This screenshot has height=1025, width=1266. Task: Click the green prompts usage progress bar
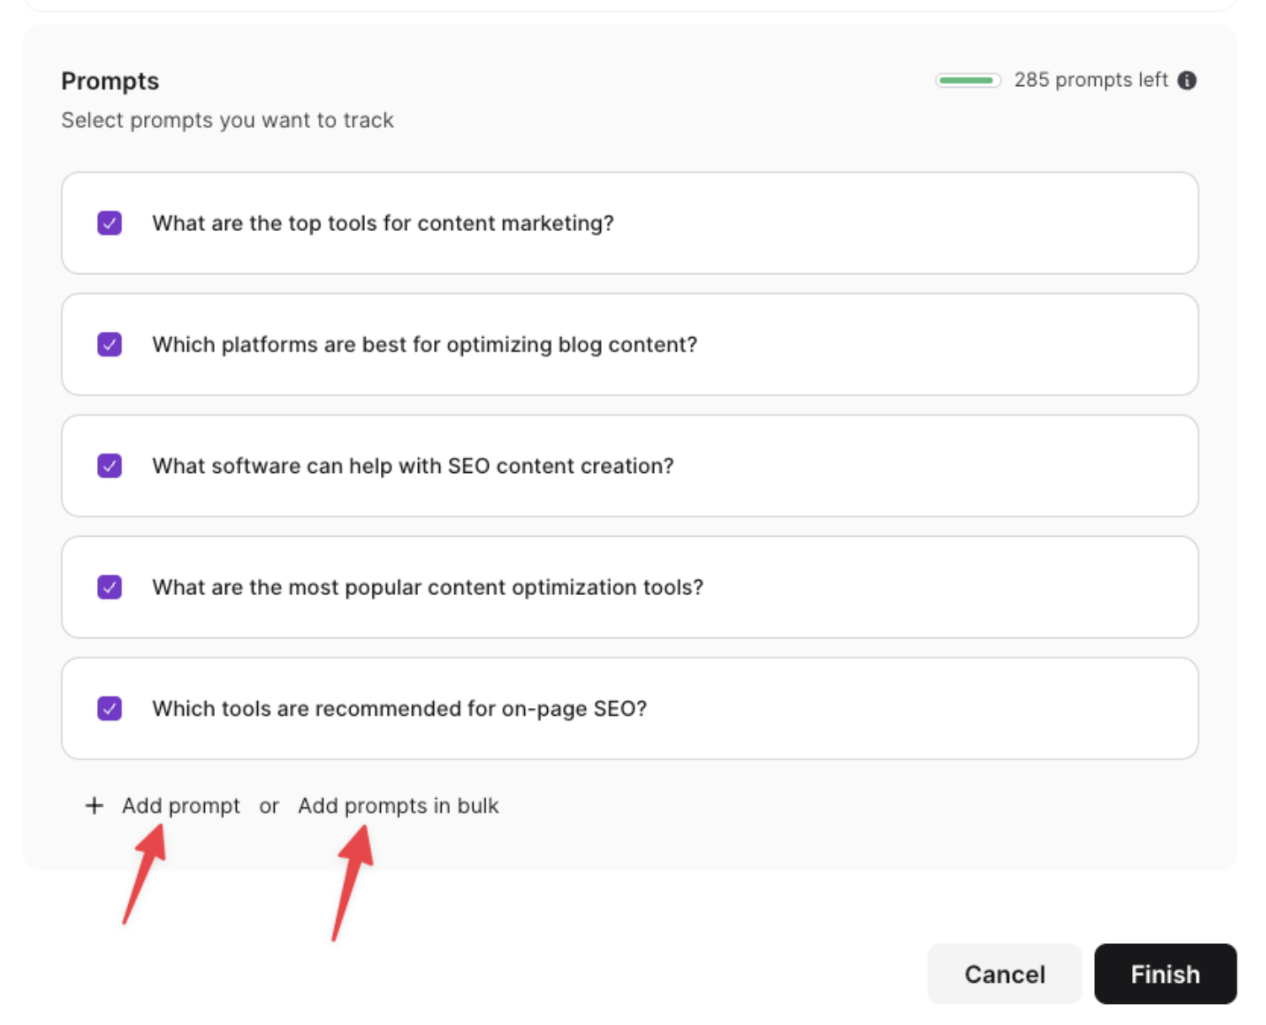click(968, 80)
